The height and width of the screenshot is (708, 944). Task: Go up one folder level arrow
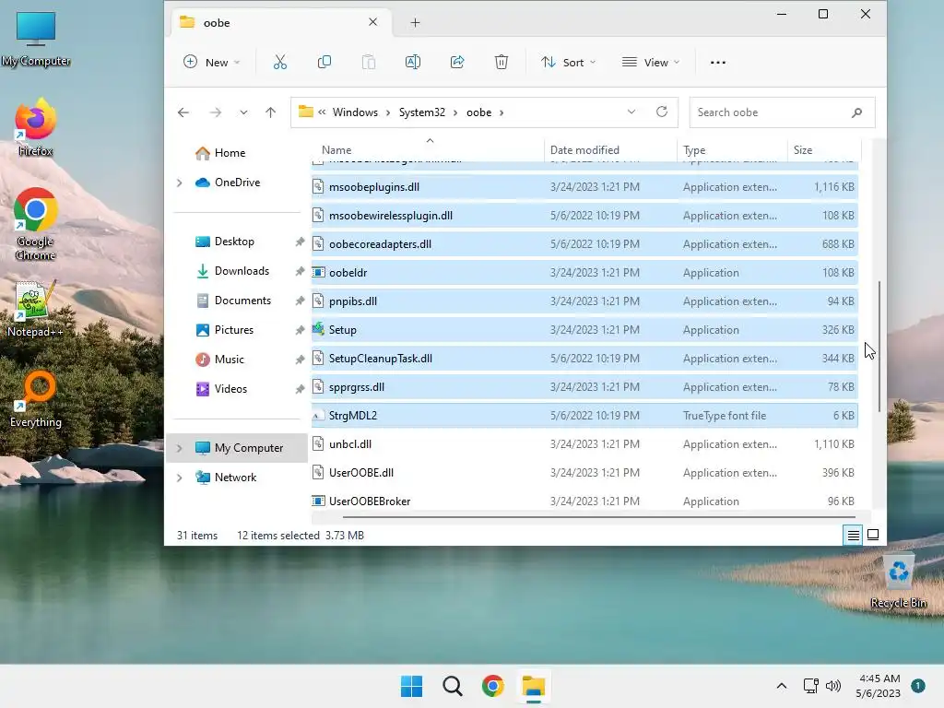click(270, 112)
